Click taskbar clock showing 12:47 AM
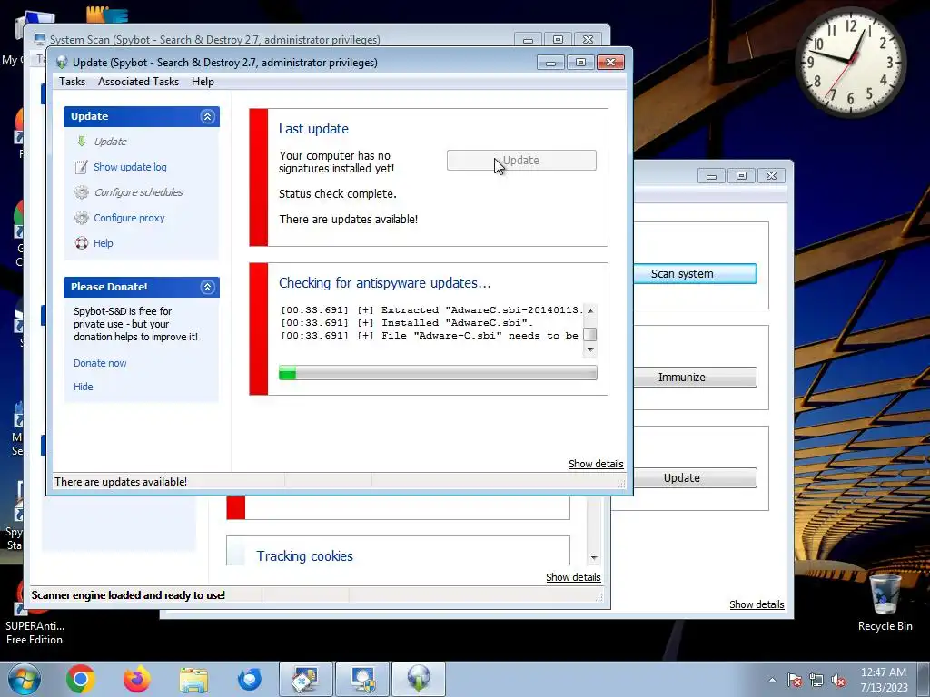This screenshot has height=697, width=930. coord(884,680)
